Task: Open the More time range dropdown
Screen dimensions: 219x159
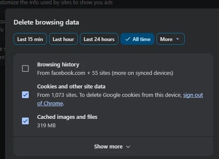Action: (170, 39)
